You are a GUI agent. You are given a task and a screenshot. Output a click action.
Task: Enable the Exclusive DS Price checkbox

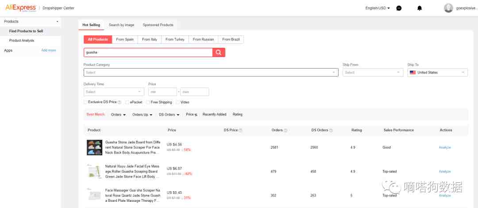tap(86, 102)
